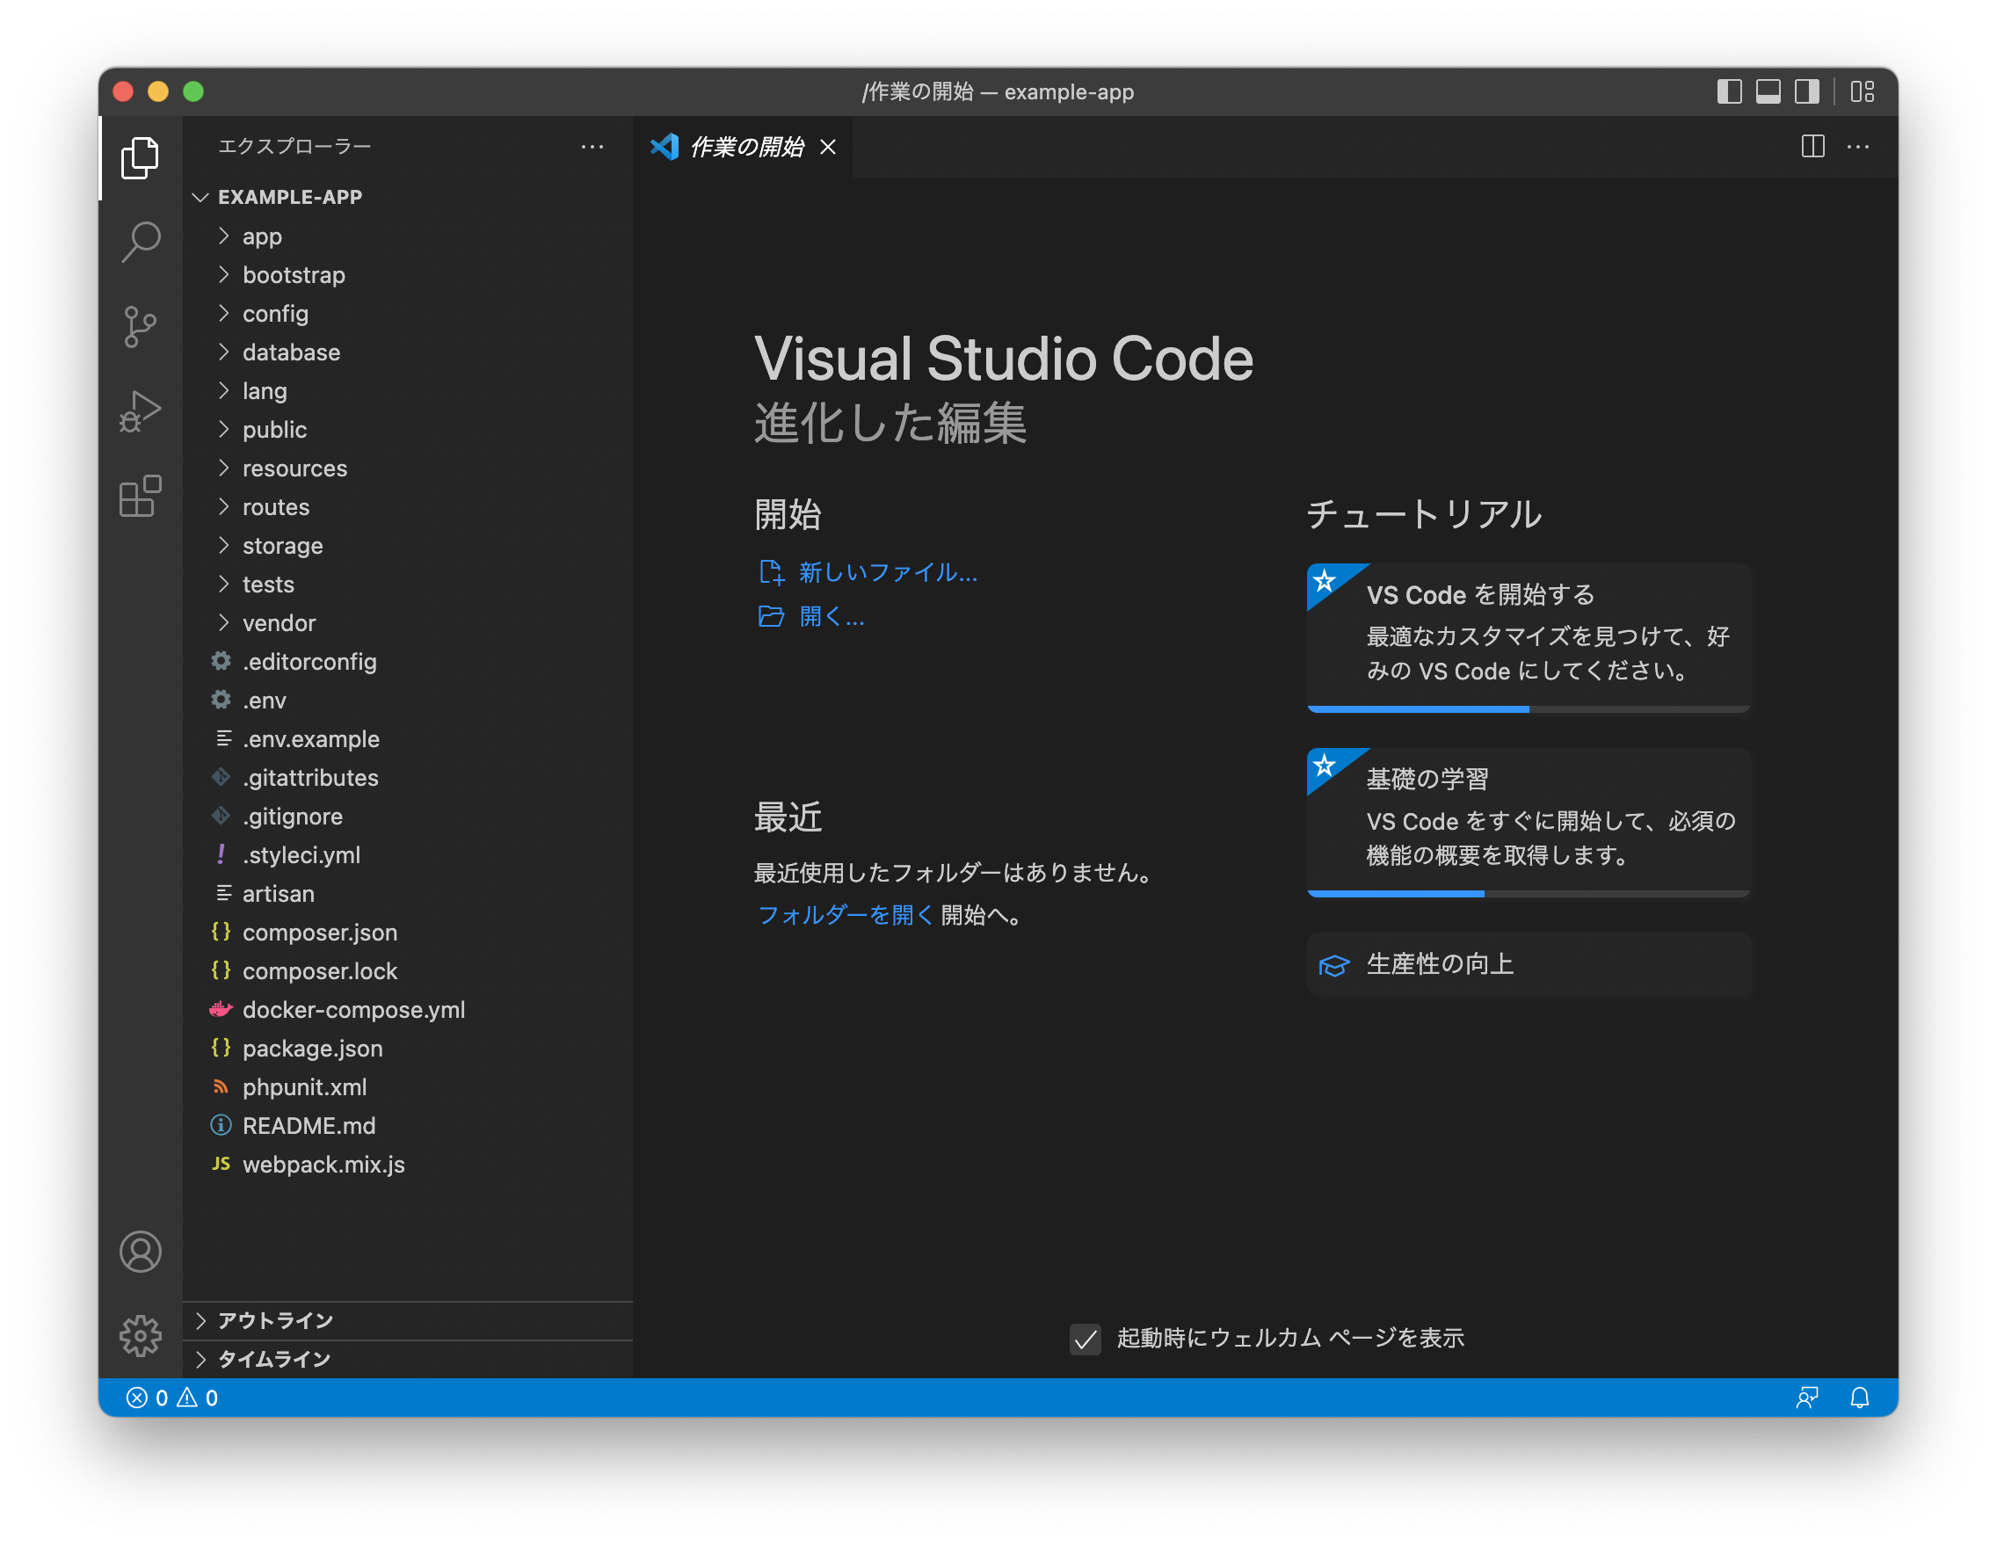
Task: Collapse the EXAMPLE-APP root folder
Action: click(x=408, y=197)
